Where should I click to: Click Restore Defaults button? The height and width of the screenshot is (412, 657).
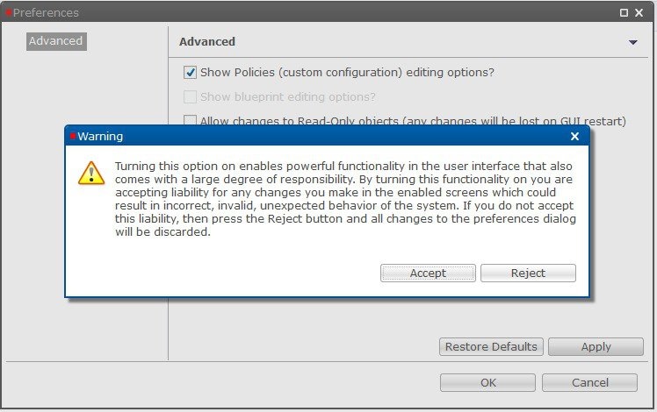pyautogui.click(x=491, y=347)
